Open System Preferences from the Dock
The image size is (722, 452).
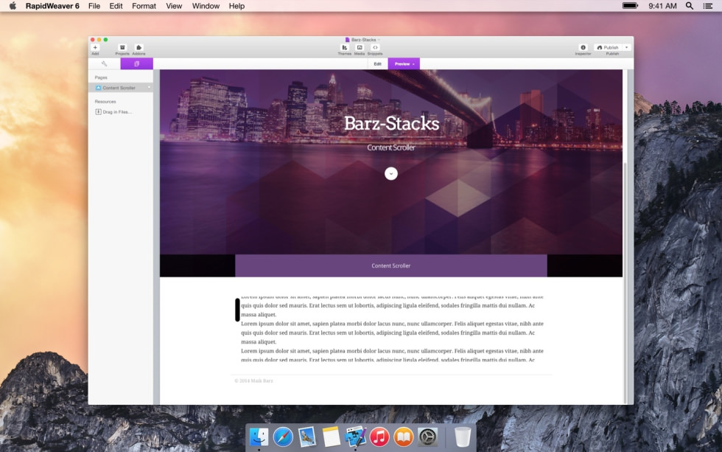427,437
